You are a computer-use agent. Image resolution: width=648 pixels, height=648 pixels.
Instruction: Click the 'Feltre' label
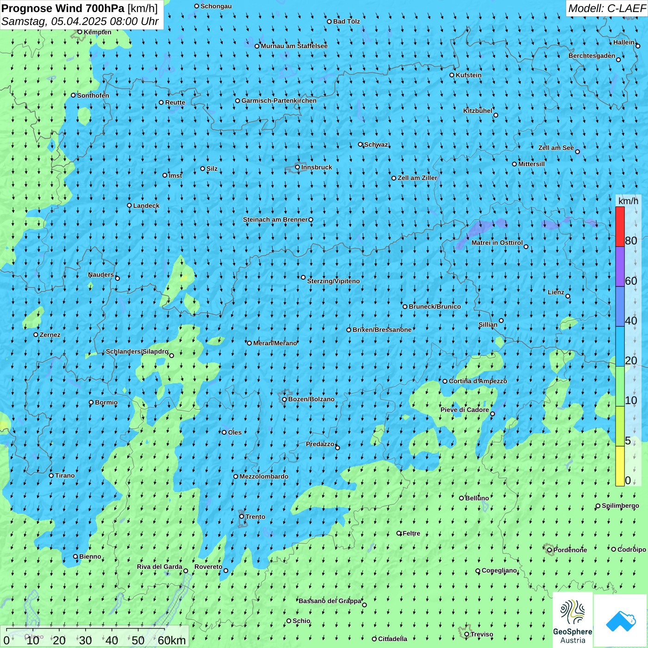pyautogui.click(x=411, y=533)
